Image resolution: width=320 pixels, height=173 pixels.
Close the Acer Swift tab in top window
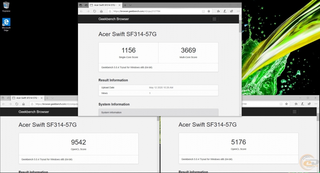click(x=120, y=5)
